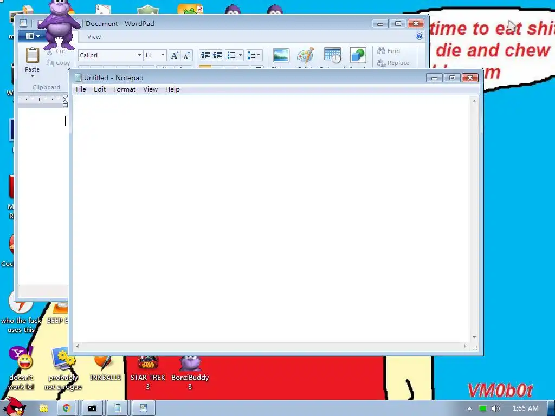Viewport: 555px width, 416px height.
Task: Minimize the Notepad window
Action: pyautogui.click(x=434, y=78)
